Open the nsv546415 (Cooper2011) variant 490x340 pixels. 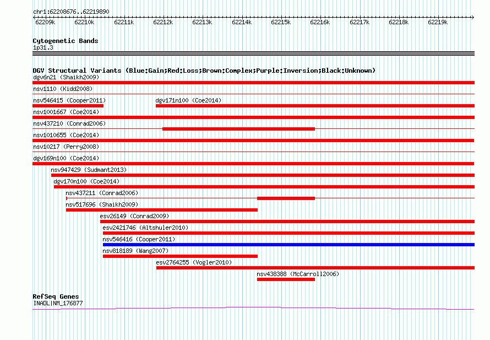[69, 100]
